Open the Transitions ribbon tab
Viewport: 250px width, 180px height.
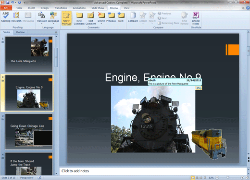61,8
